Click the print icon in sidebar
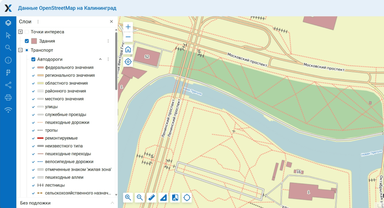Image resolution: width=384 pixels, height=208 pixels. pos(8,98)
